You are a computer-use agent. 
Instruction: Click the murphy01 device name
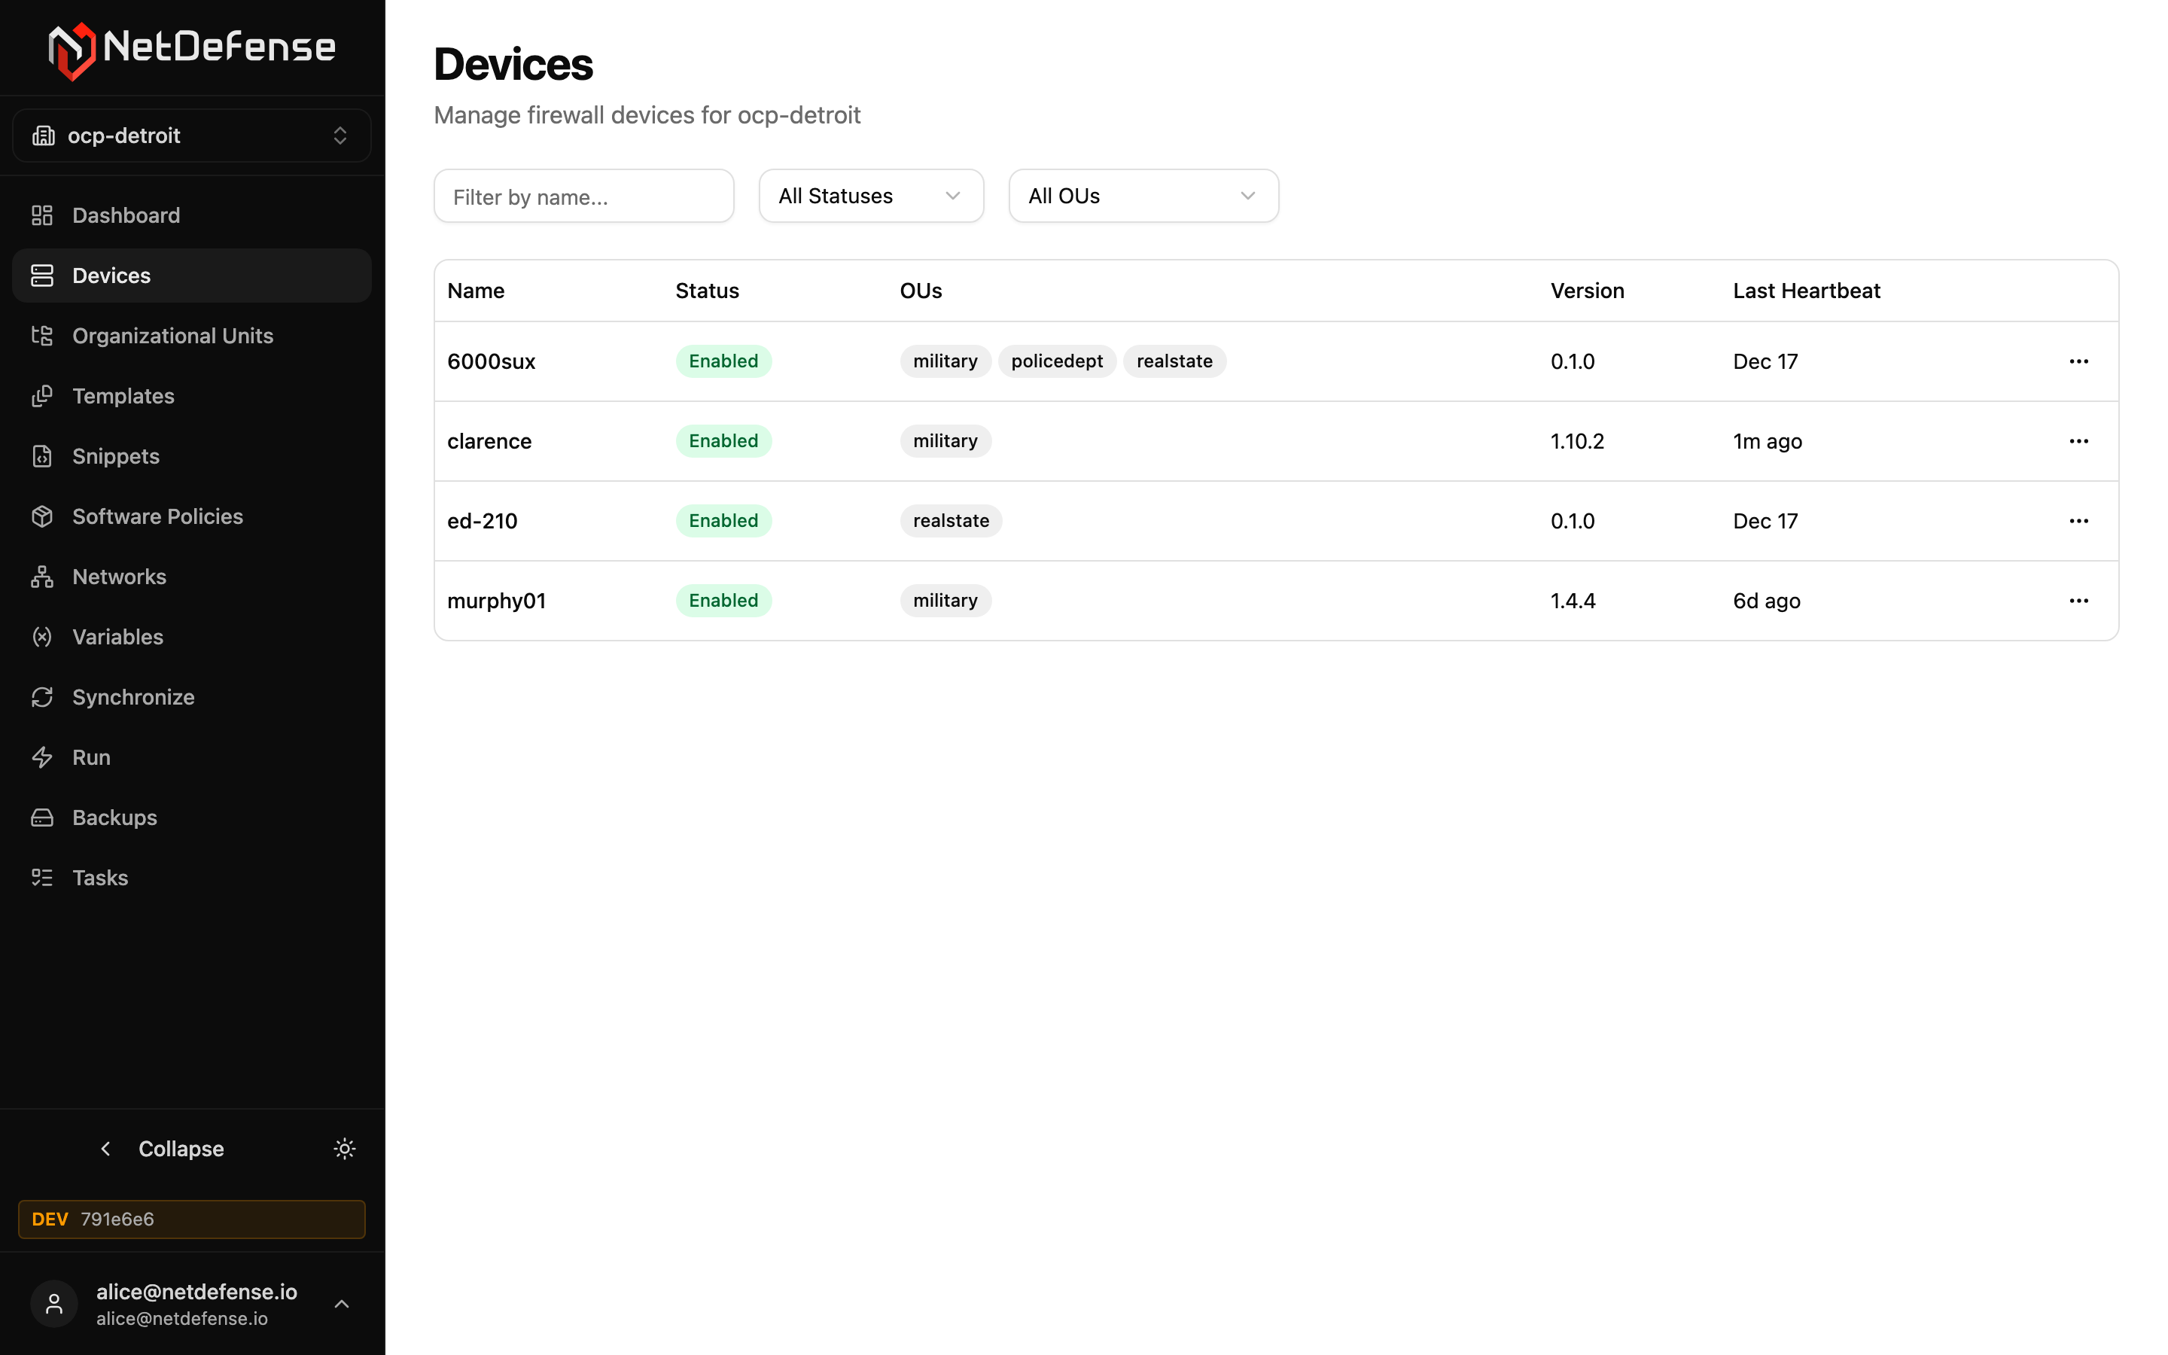(496, 601)
